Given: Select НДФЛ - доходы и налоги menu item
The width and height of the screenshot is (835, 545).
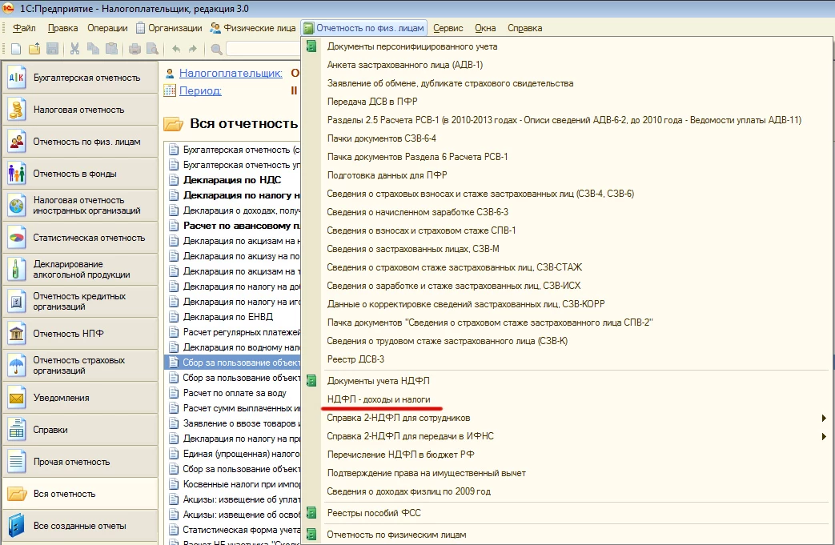Looking at the screenshot, I should [379, 399].
